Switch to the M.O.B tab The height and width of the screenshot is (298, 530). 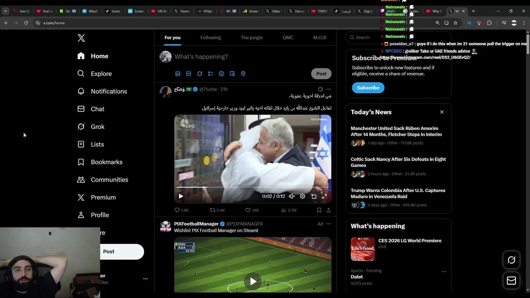pos(320,38)
